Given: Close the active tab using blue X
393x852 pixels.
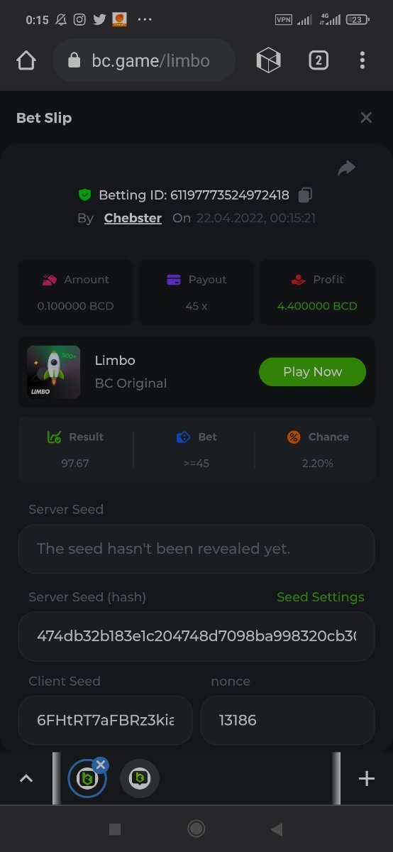Looking at the screenshot, I should pos(101,765).
